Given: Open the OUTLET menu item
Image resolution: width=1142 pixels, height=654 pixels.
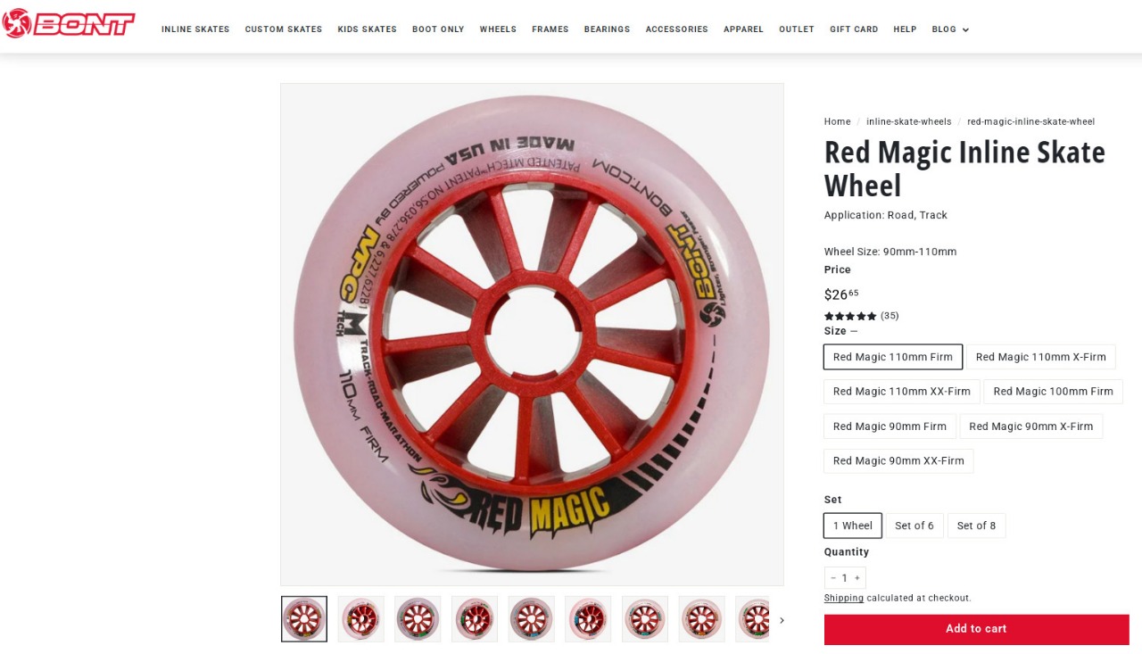Looking at the screenshot, I should [x=797, y=29].
